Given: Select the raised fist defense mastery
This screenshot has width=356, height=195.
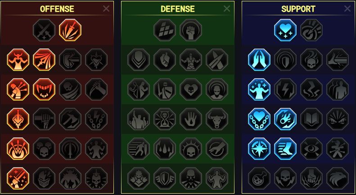Looking at the screenshot, I should click(x=191, y=30).
